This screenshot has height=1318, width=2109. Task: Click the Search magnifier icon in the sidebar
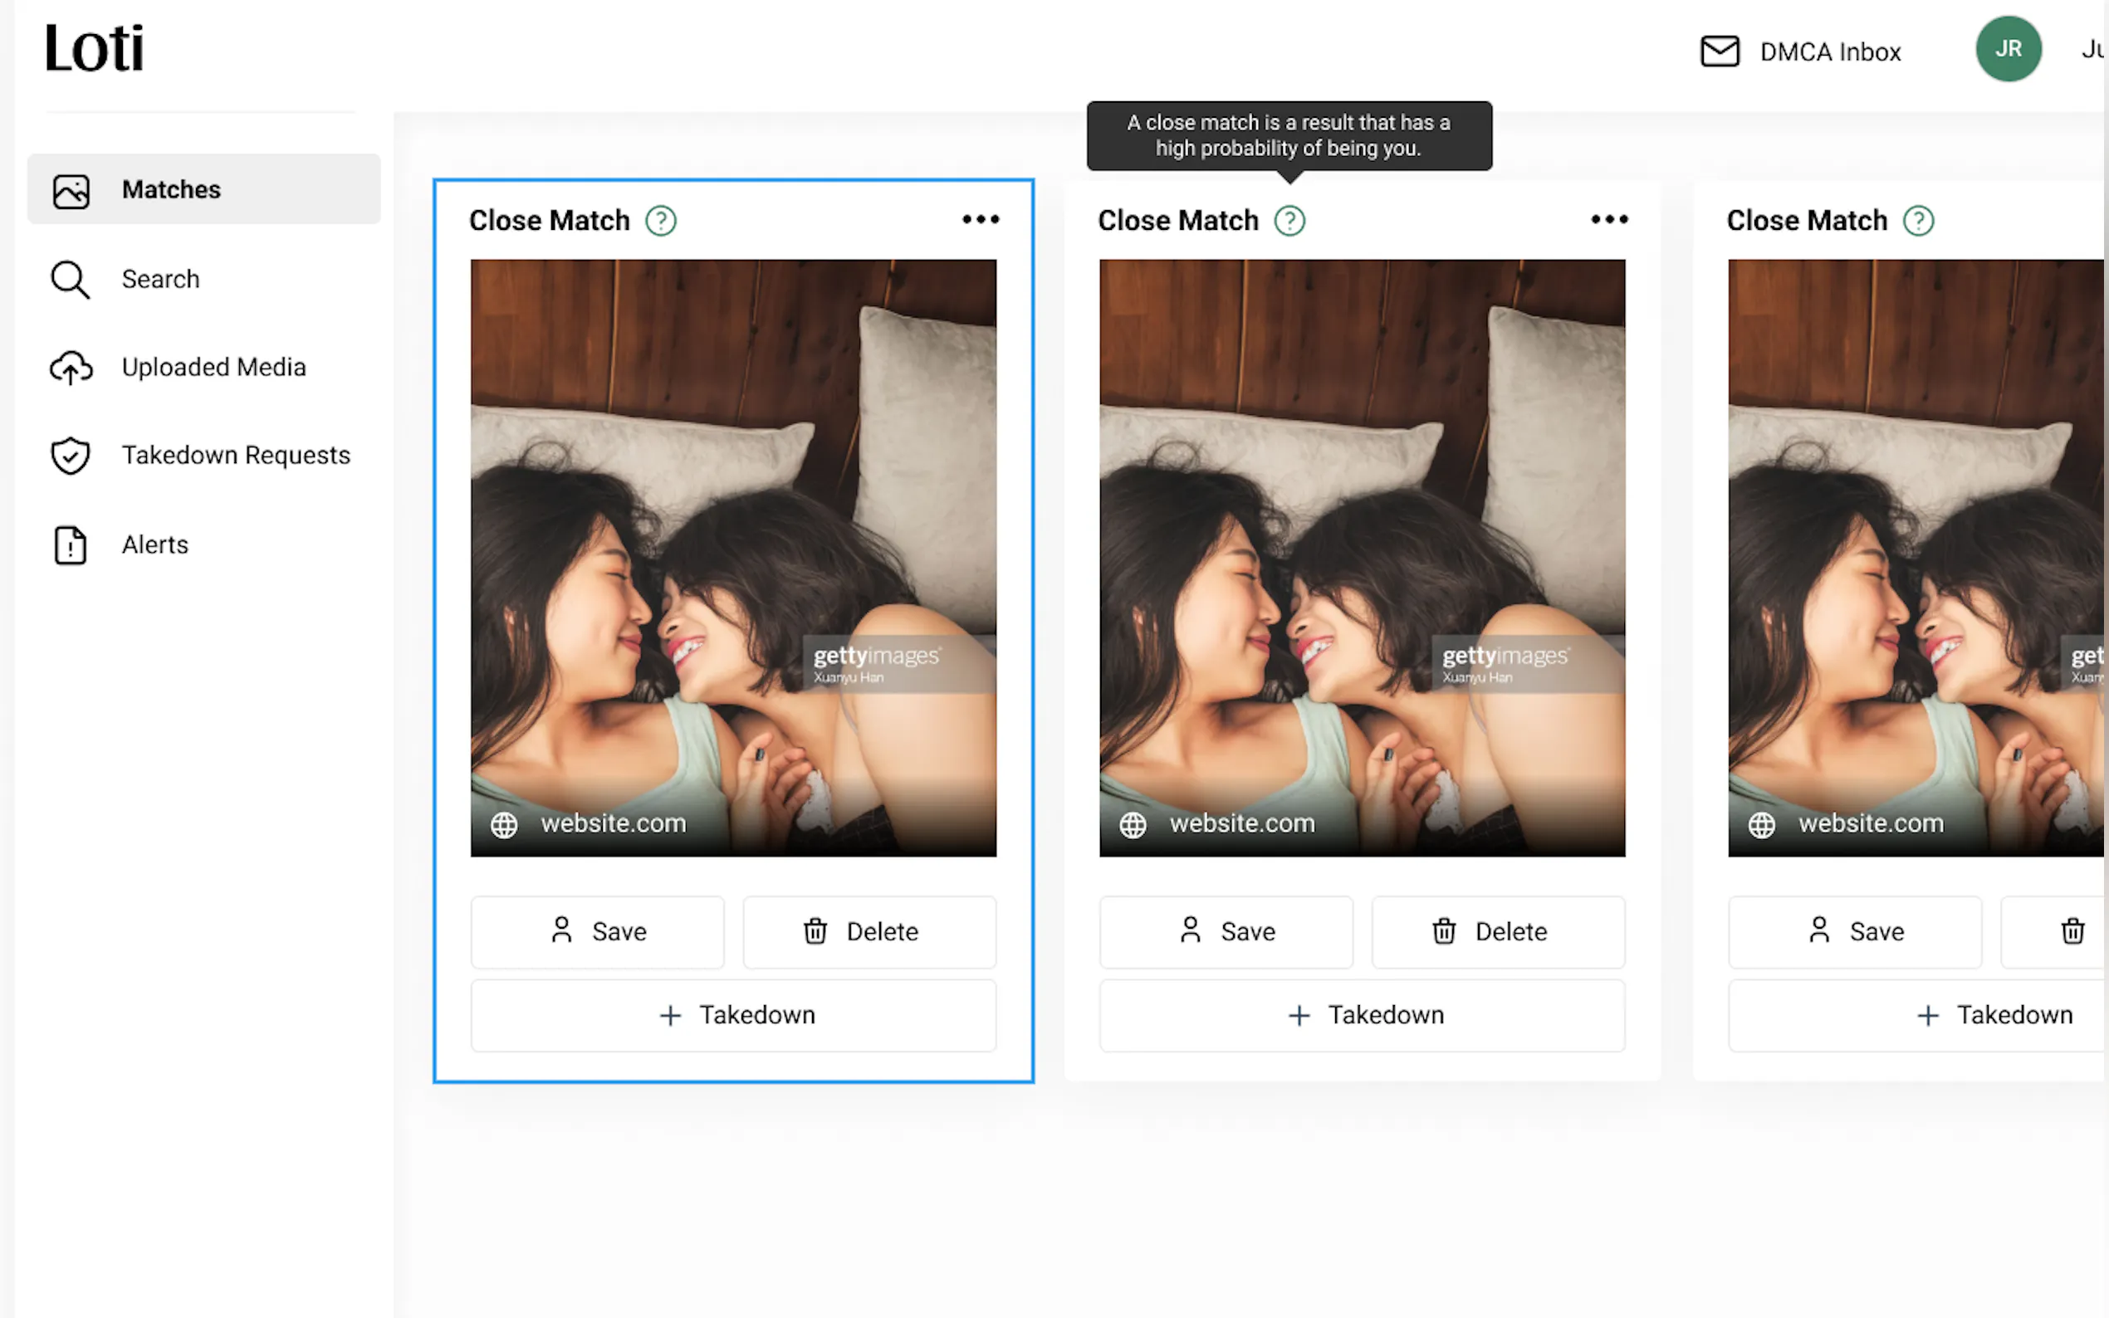[x=70, y=280]
